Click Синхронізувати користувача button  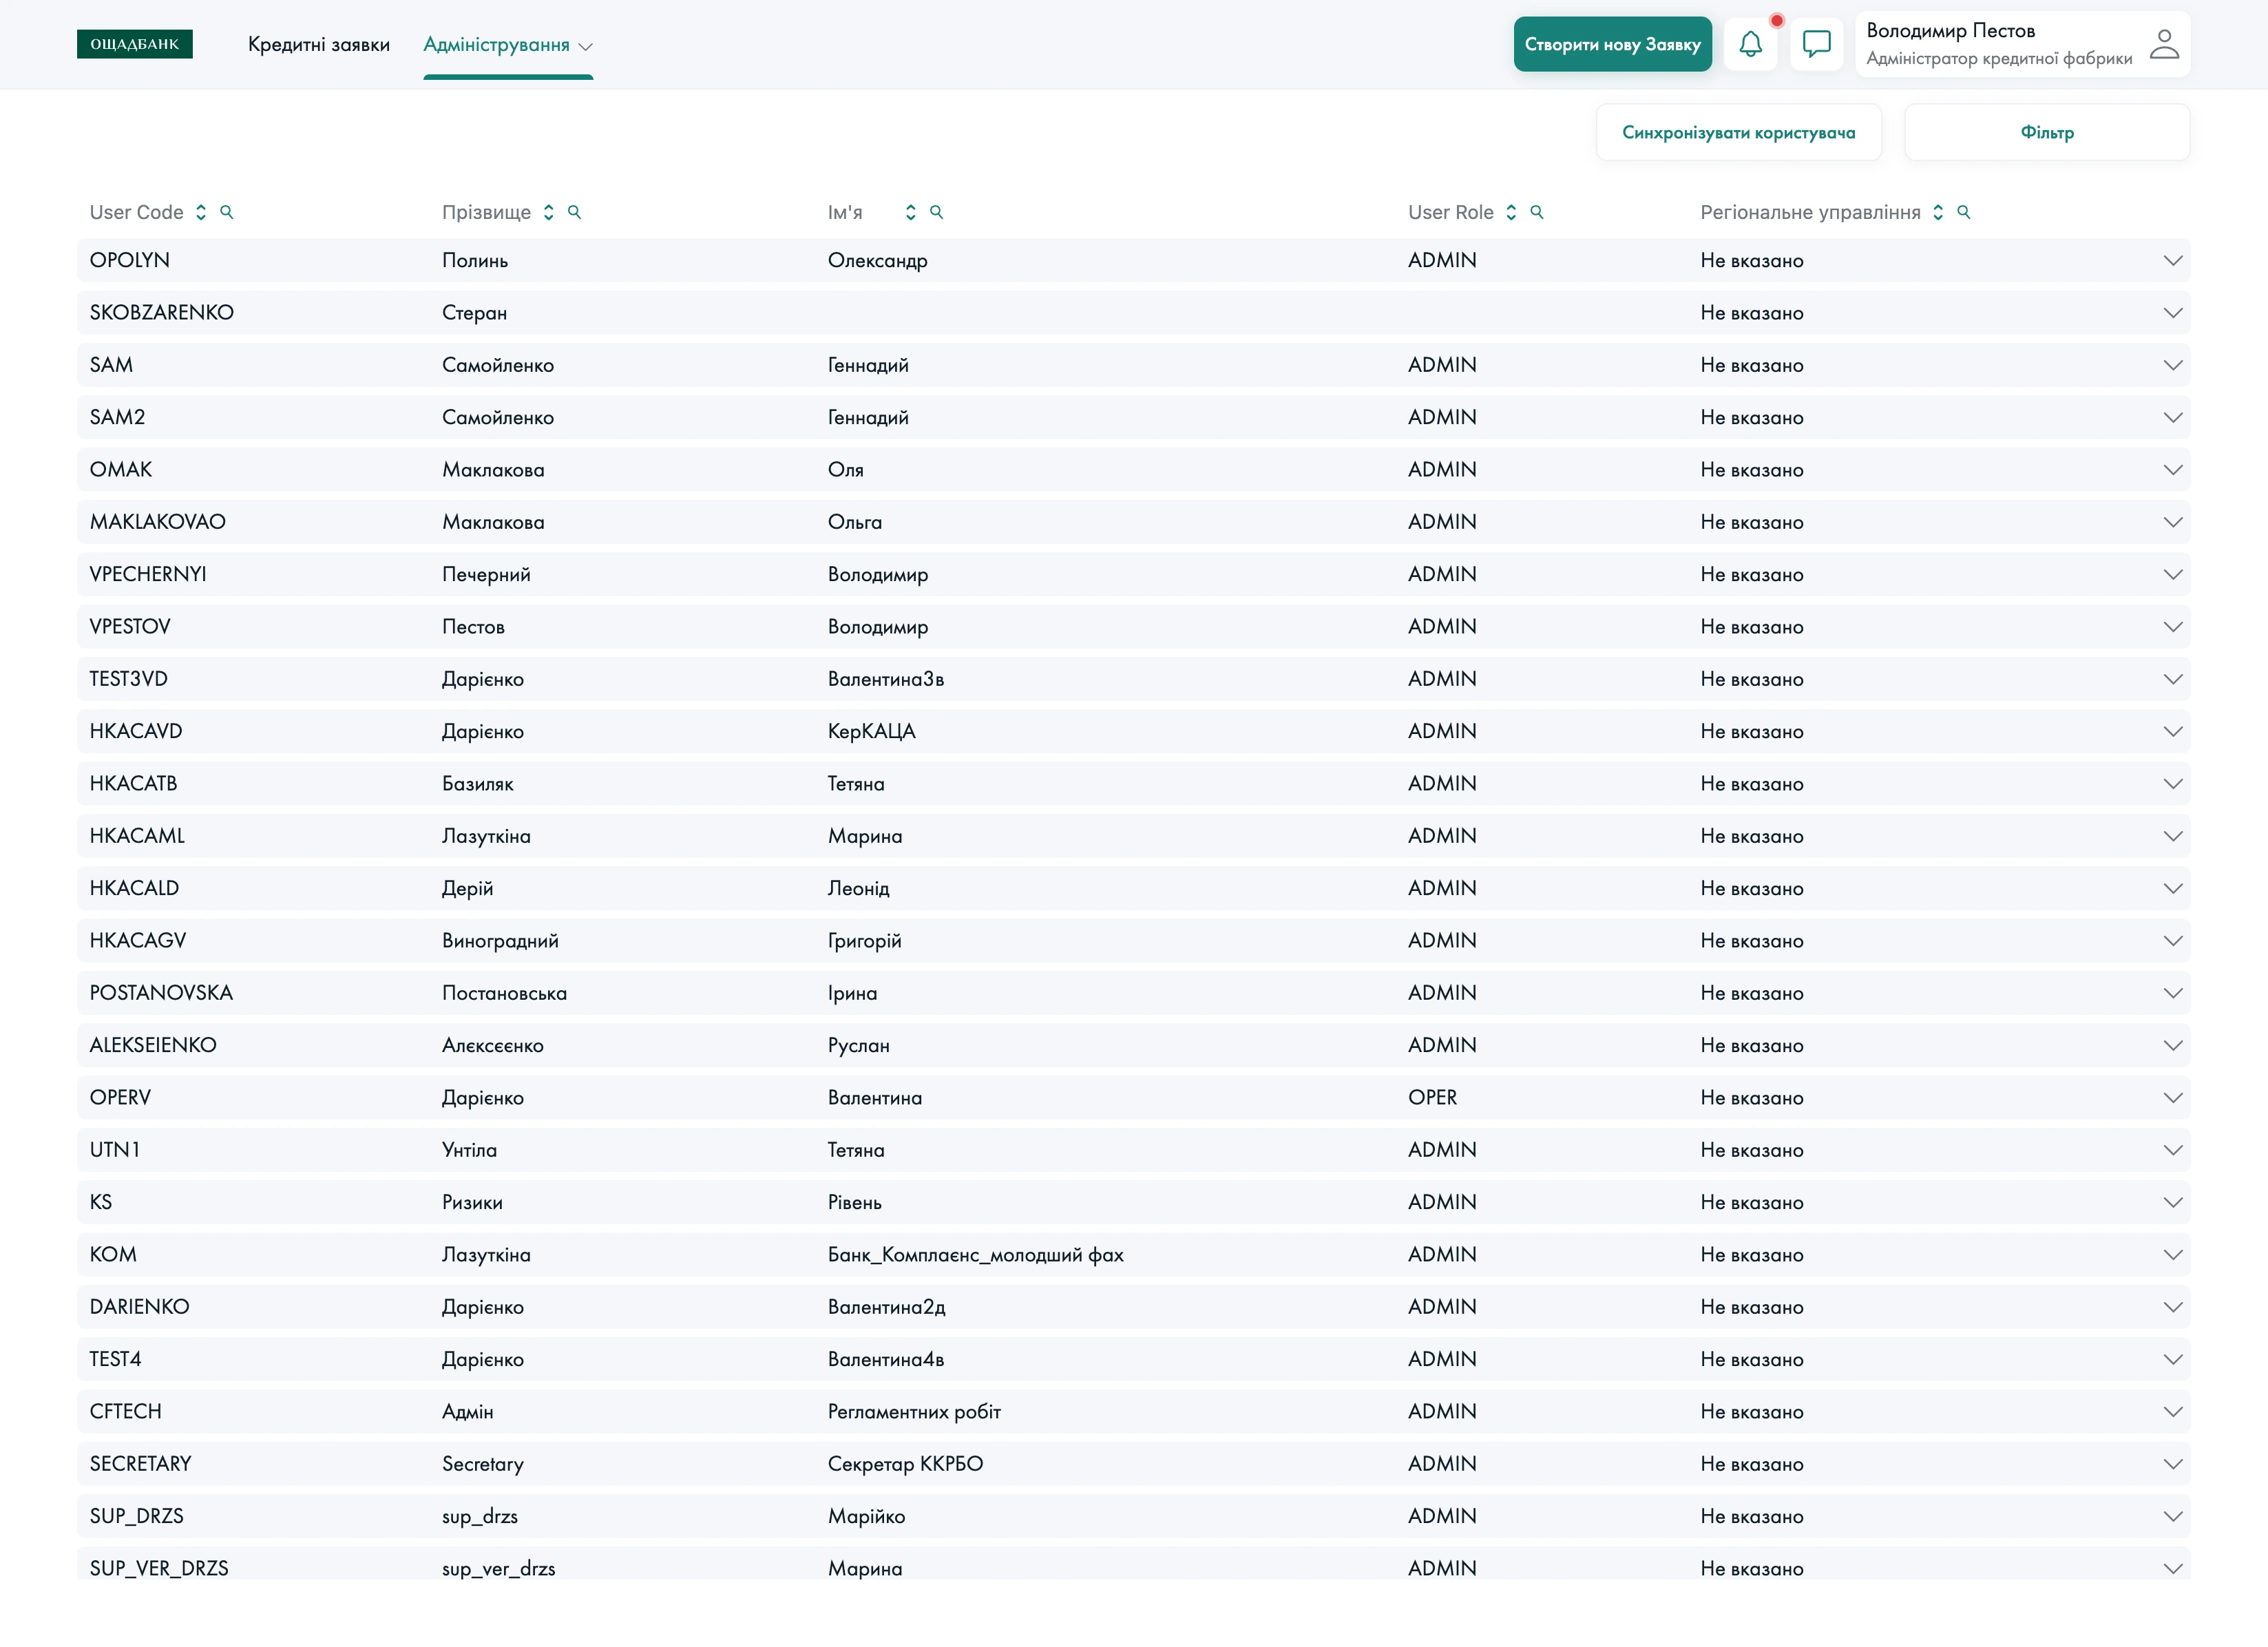click(1738, 133)
